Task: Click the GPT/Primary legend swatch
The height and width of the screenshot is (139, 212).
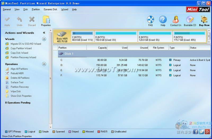Action: tap(6, 132)
